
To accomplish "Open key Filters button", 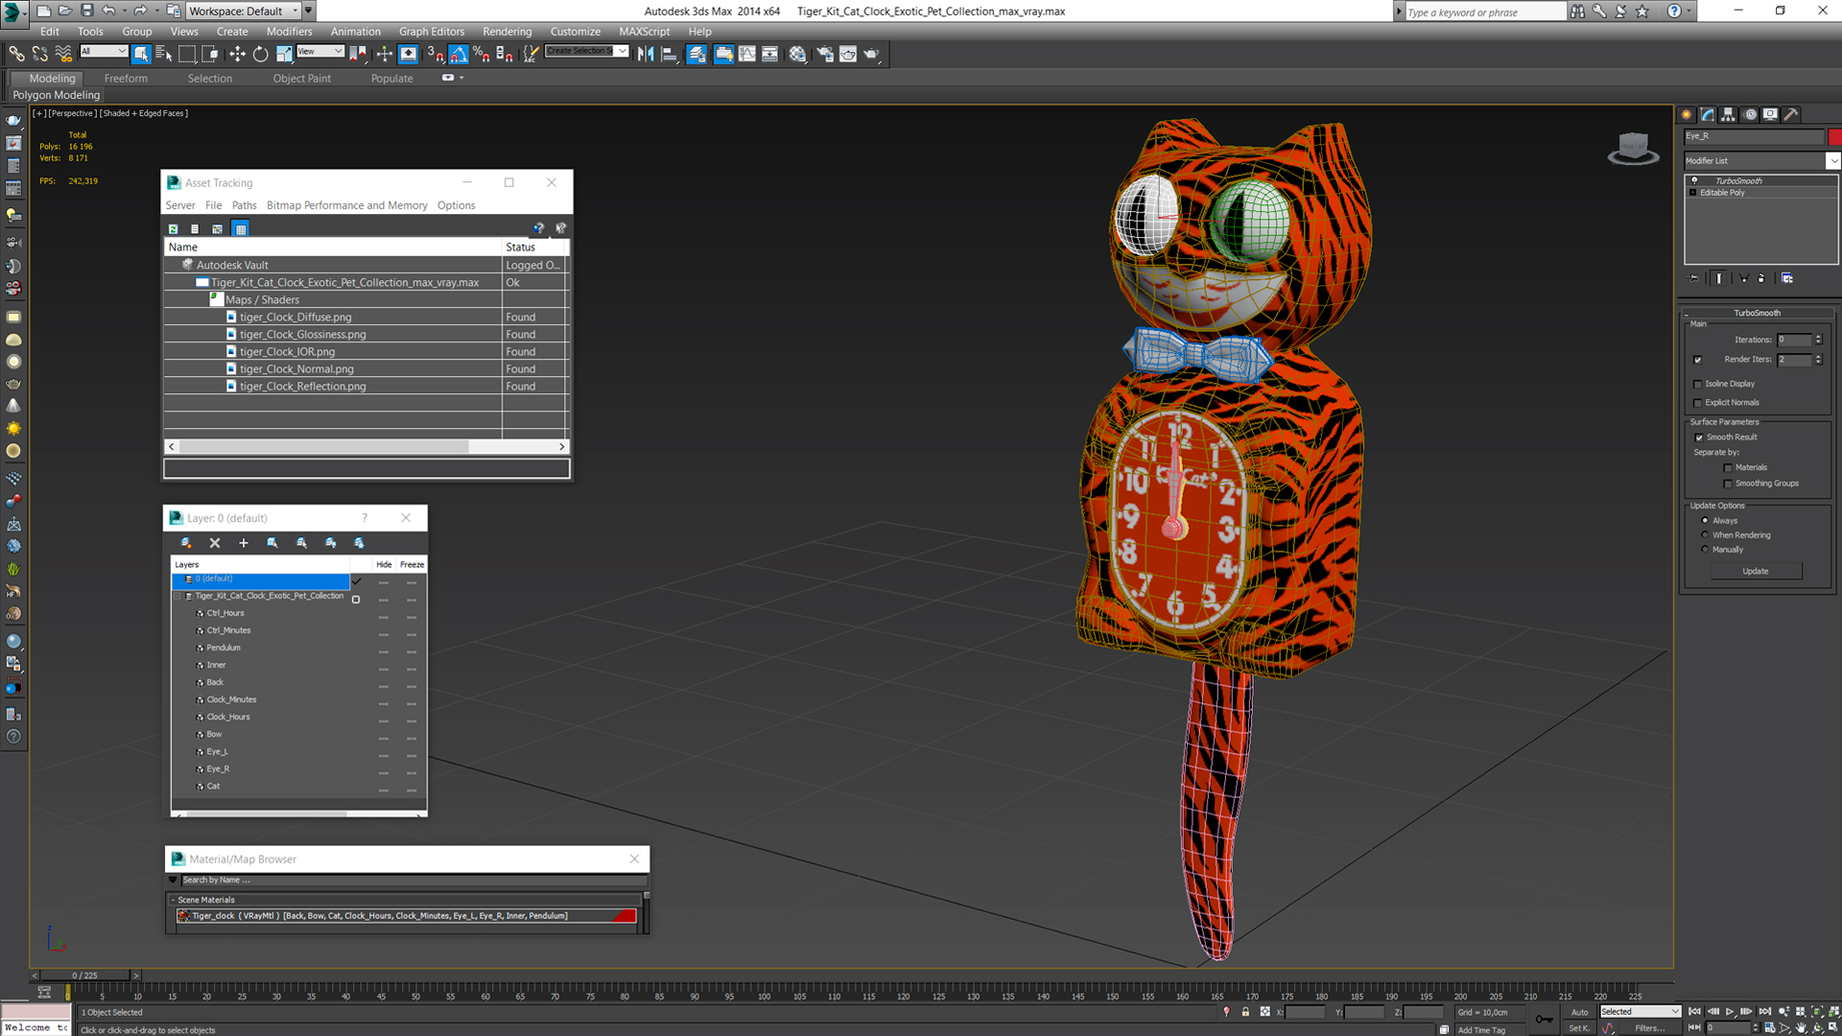I will pyautogui.click(x=1650, y=1028).
